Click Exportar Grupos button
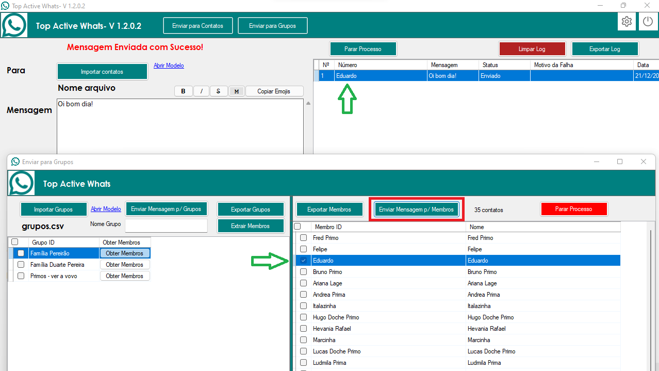 pyautogui.click(x=251, y=209)
